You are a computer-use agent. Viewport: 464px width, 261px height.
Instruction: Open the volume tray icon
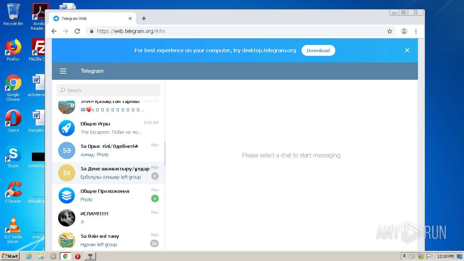point(412,256)
